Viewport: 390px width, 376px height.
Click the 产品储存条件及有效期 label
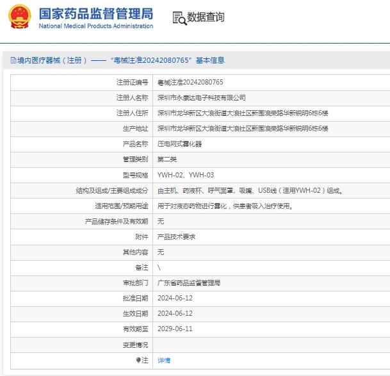[x=117, y=221]
